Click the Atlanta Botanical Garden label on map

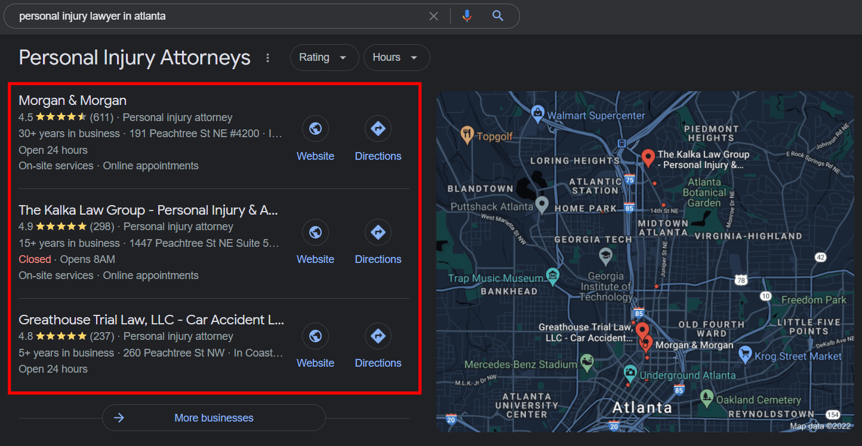[x=704, y=193]
